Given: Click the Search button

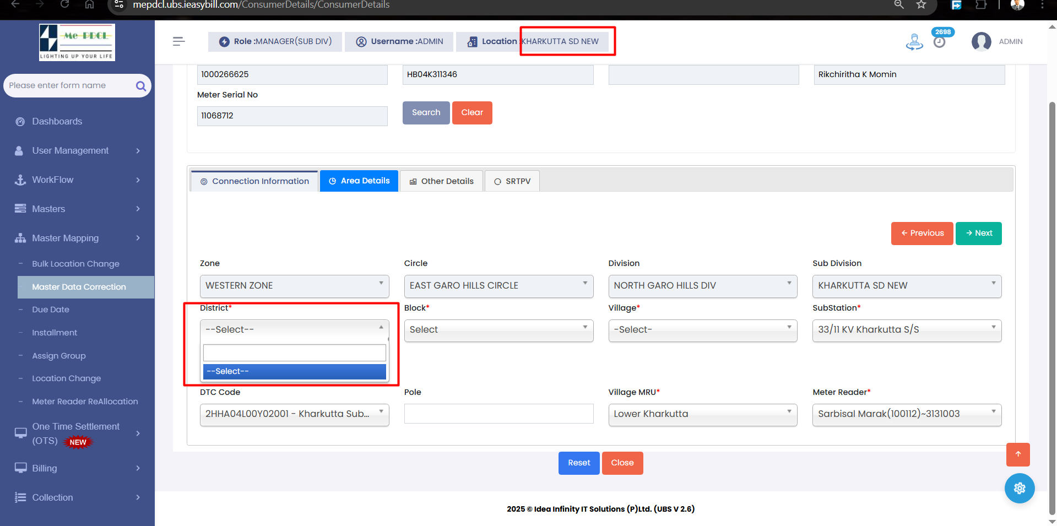Looking at the screenshot, I should [x=426, y=113].
